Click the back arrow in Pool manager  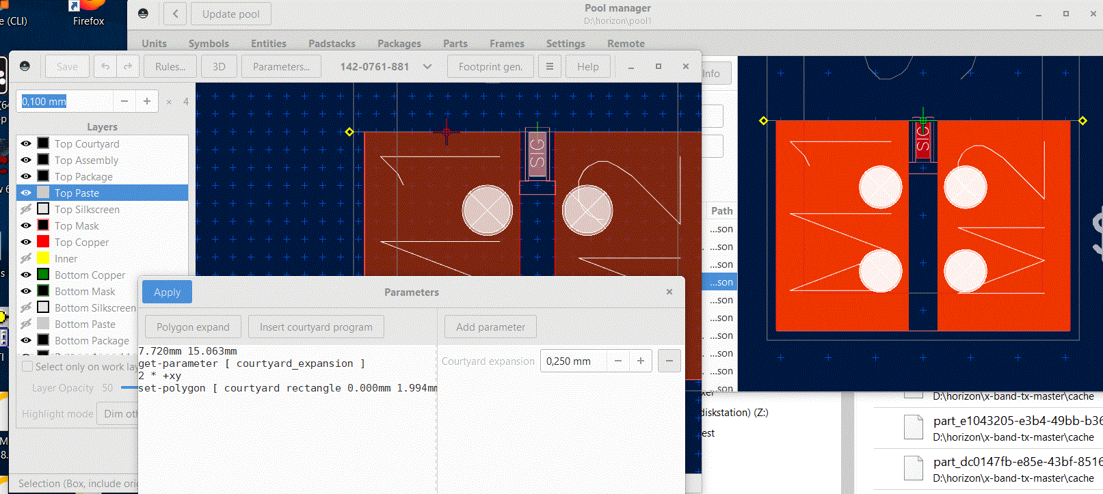tap(175, 14)
